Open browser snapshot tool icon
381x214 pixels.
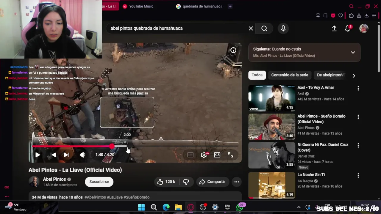click(x=325, y=15)
